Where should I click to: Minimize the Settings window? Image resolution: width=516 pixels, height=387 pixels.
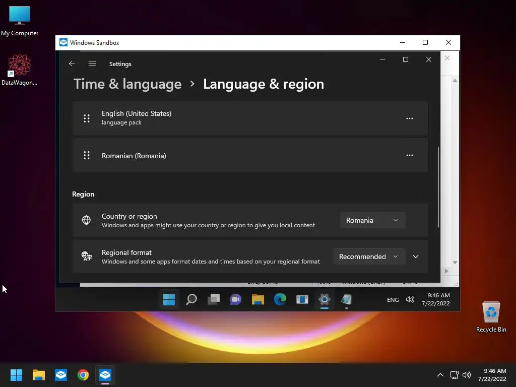tap(382, 59)
